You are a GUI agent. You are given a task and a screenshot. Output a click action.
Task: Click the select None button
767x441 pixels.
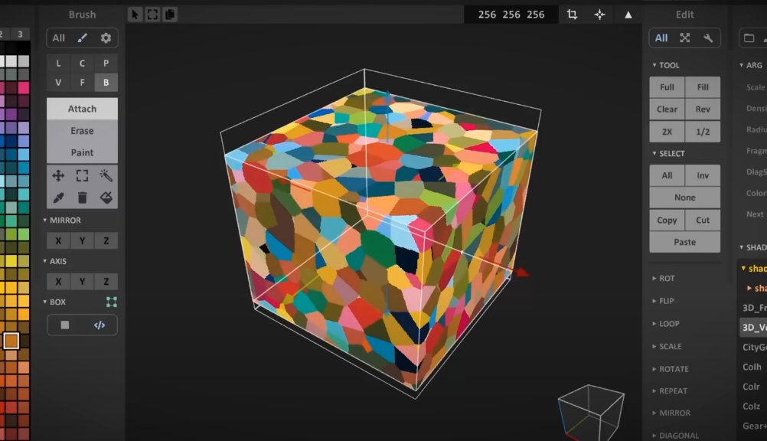(685, 198)
